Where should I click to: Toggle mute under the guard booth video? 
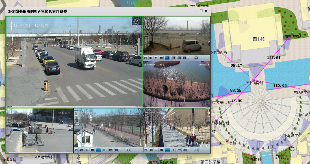point(87,150)
